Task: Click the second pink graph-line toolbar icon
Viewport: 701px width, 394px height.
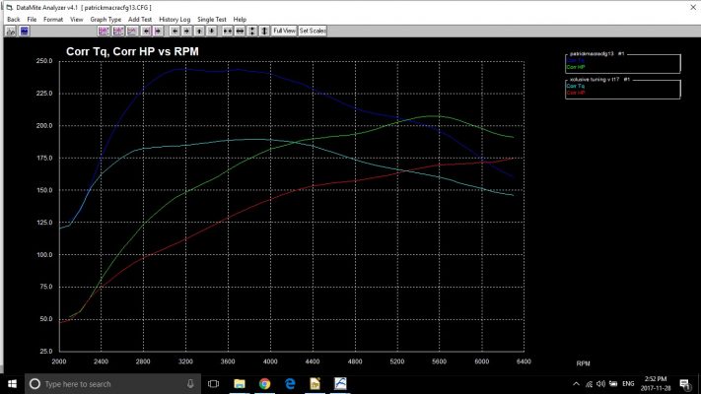Action: pos(118,31)
